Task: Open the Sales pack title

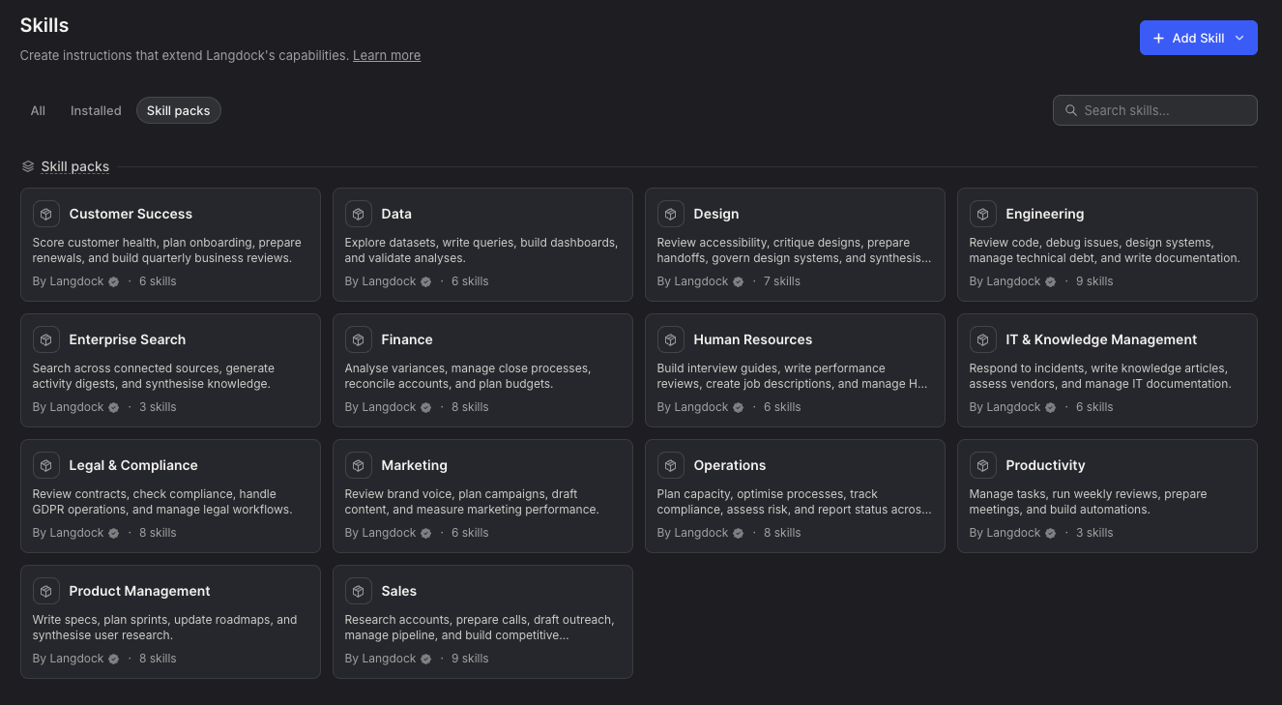Action: click(399, 591)
